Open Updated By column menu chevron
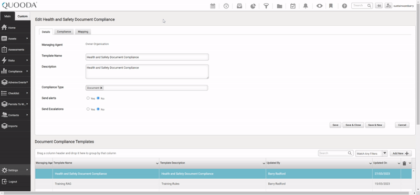 coord(371,163)
